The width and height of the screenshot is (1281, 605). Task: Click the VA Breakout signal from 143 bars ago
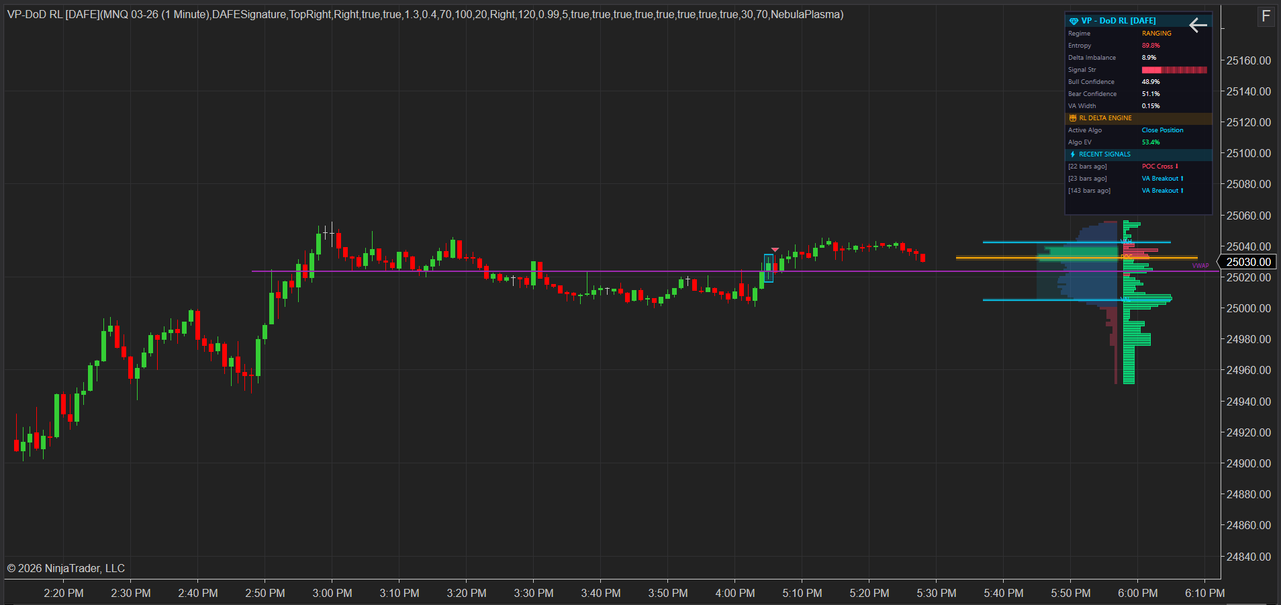pyautogui.click(x=1162, y=191)
